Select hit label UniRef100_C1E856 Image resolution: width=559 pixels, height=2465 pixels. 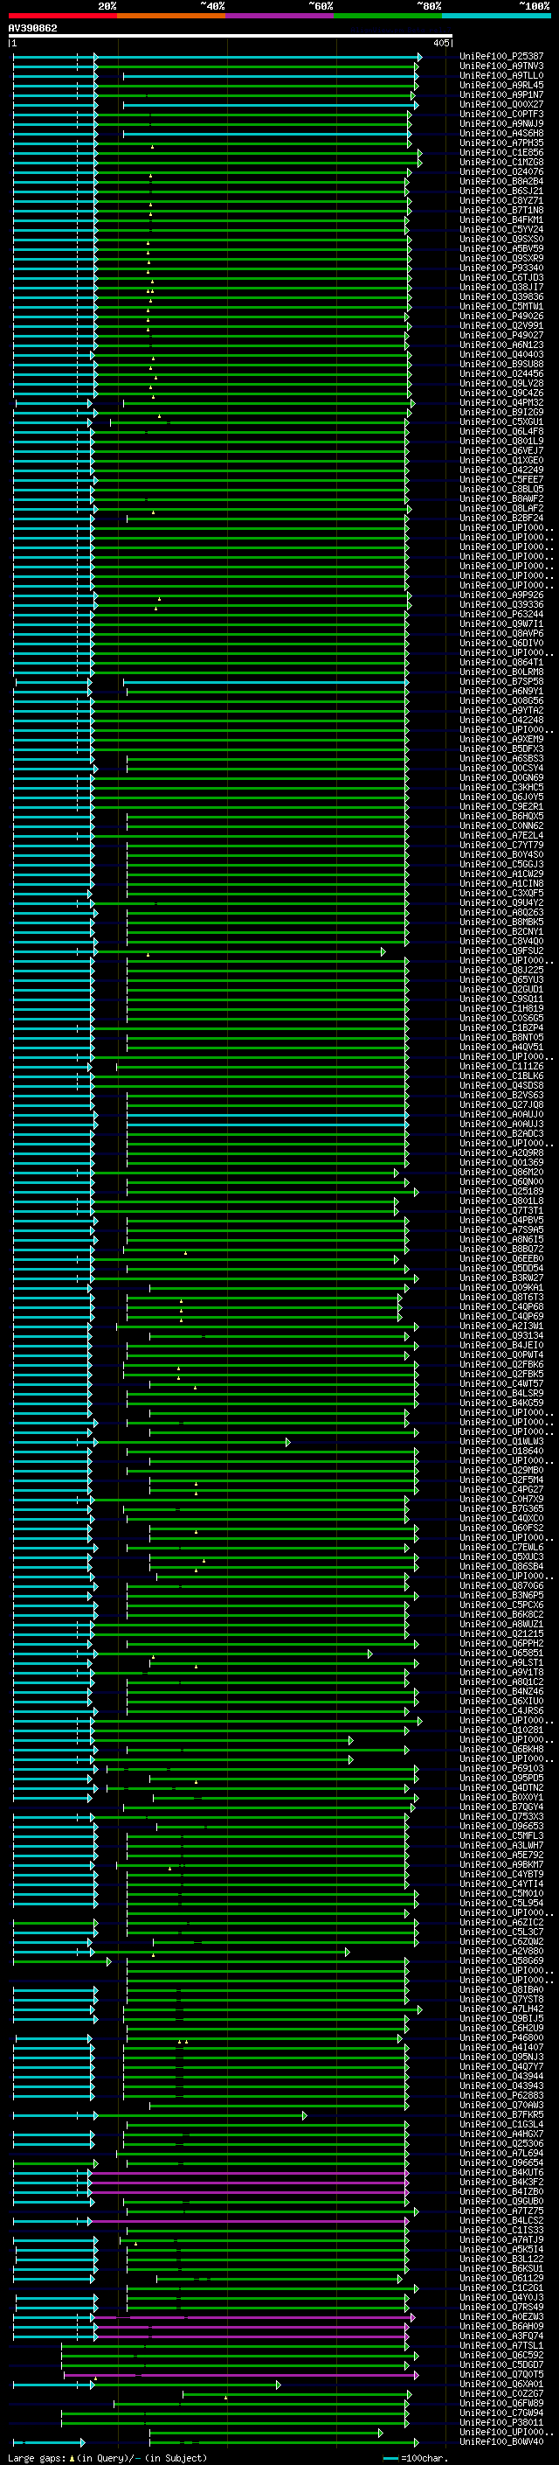click(501, 152)
